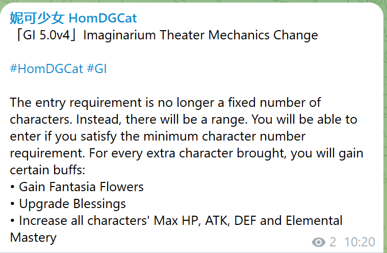The width and height of the screenshot is (387, 253).
Task: Select the #GI hashtag link
Action: [x=97, y=69]
